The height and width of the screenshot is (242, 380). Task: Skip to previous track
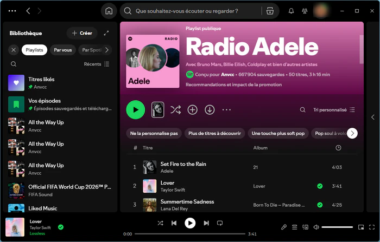(x=174, y=223)
